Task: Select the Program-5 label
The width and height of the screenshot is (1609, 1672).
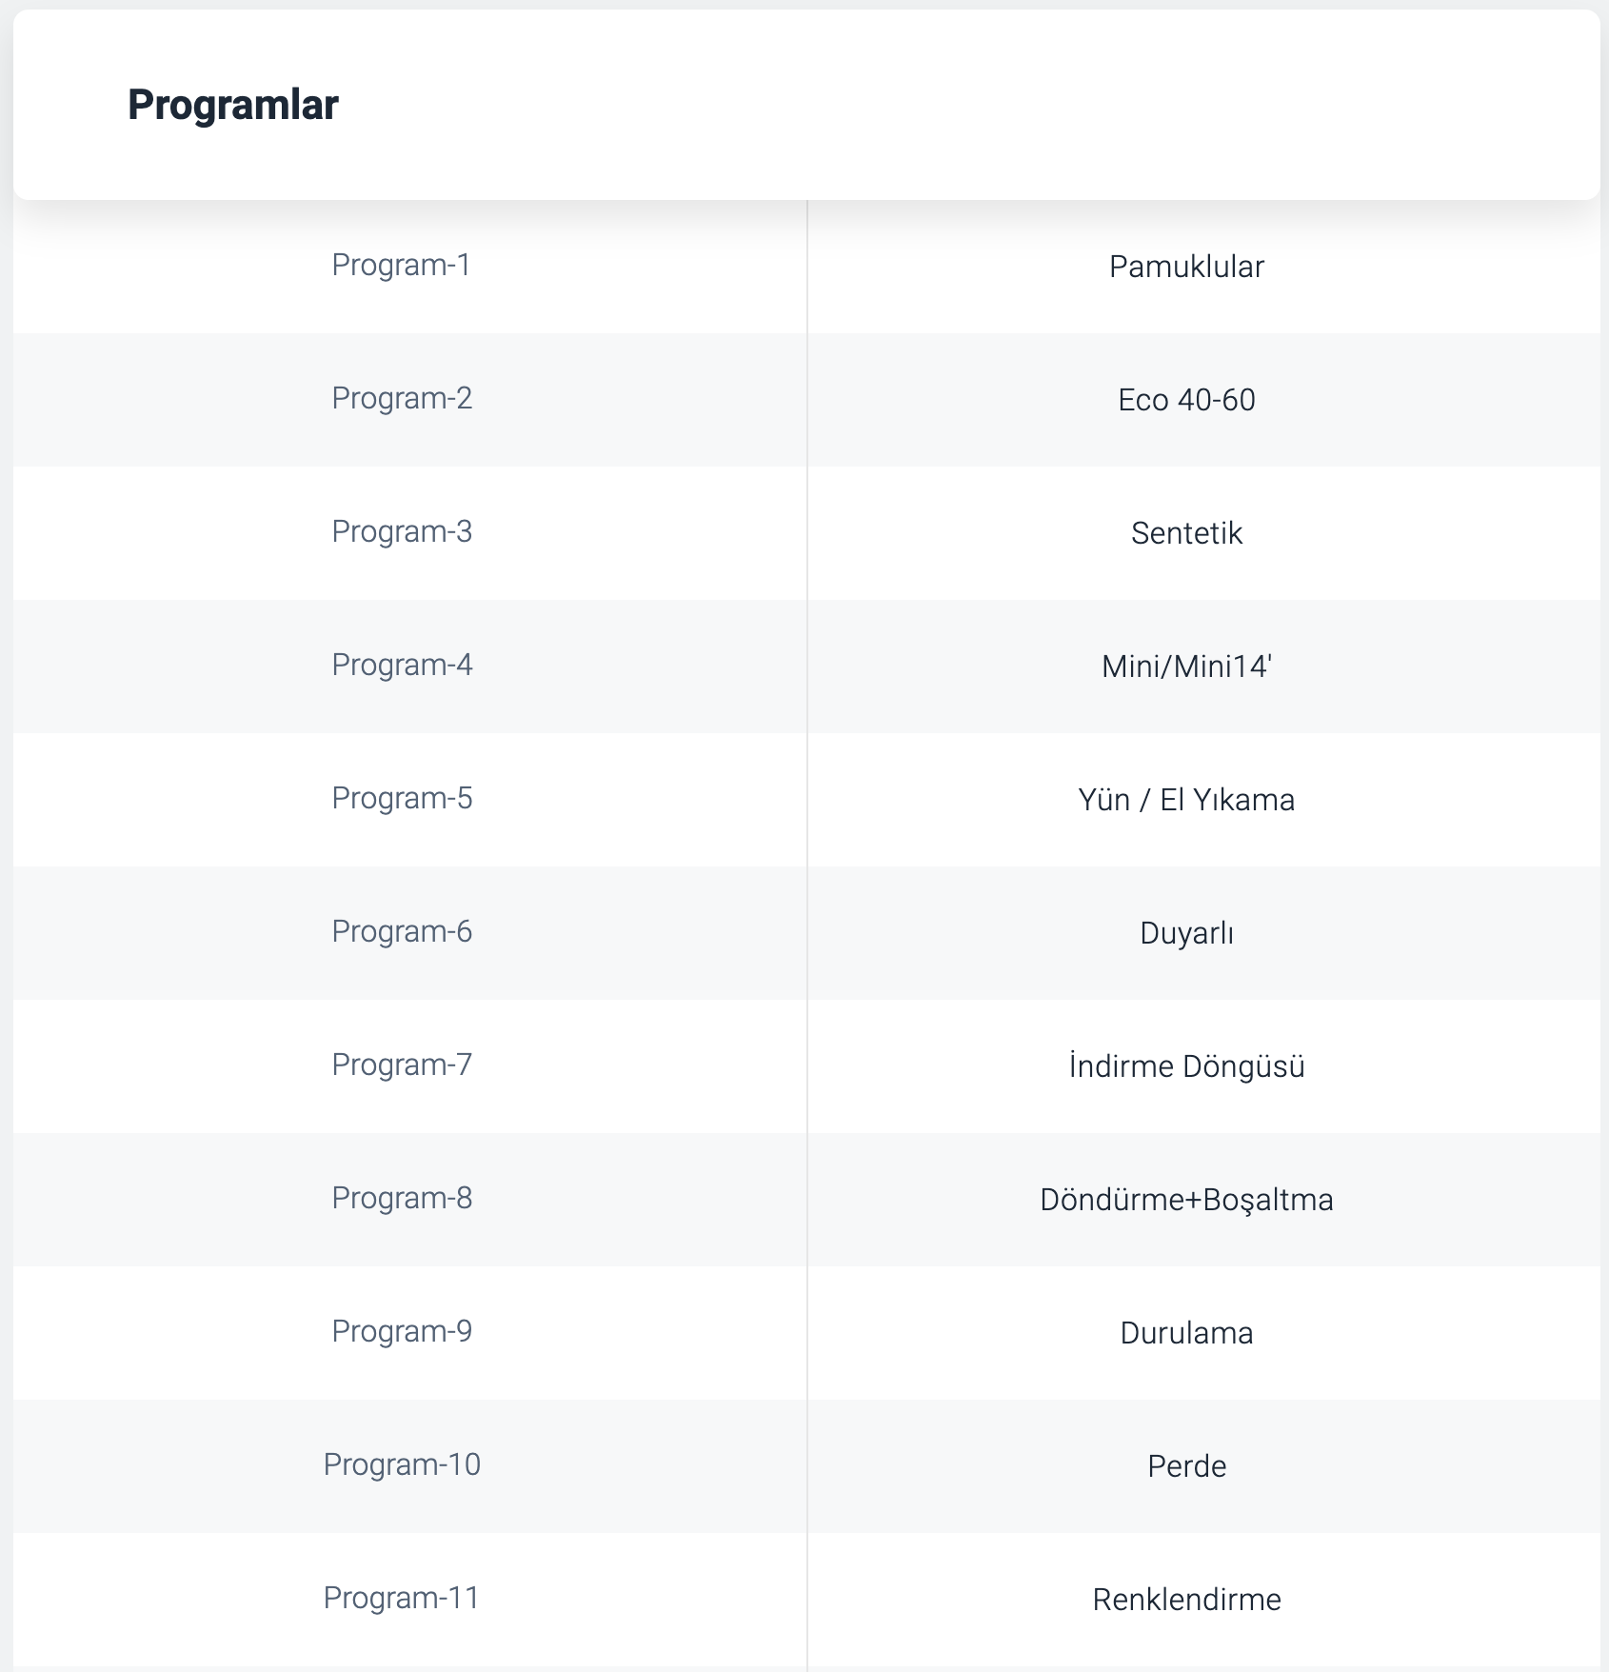Action: 402,798
